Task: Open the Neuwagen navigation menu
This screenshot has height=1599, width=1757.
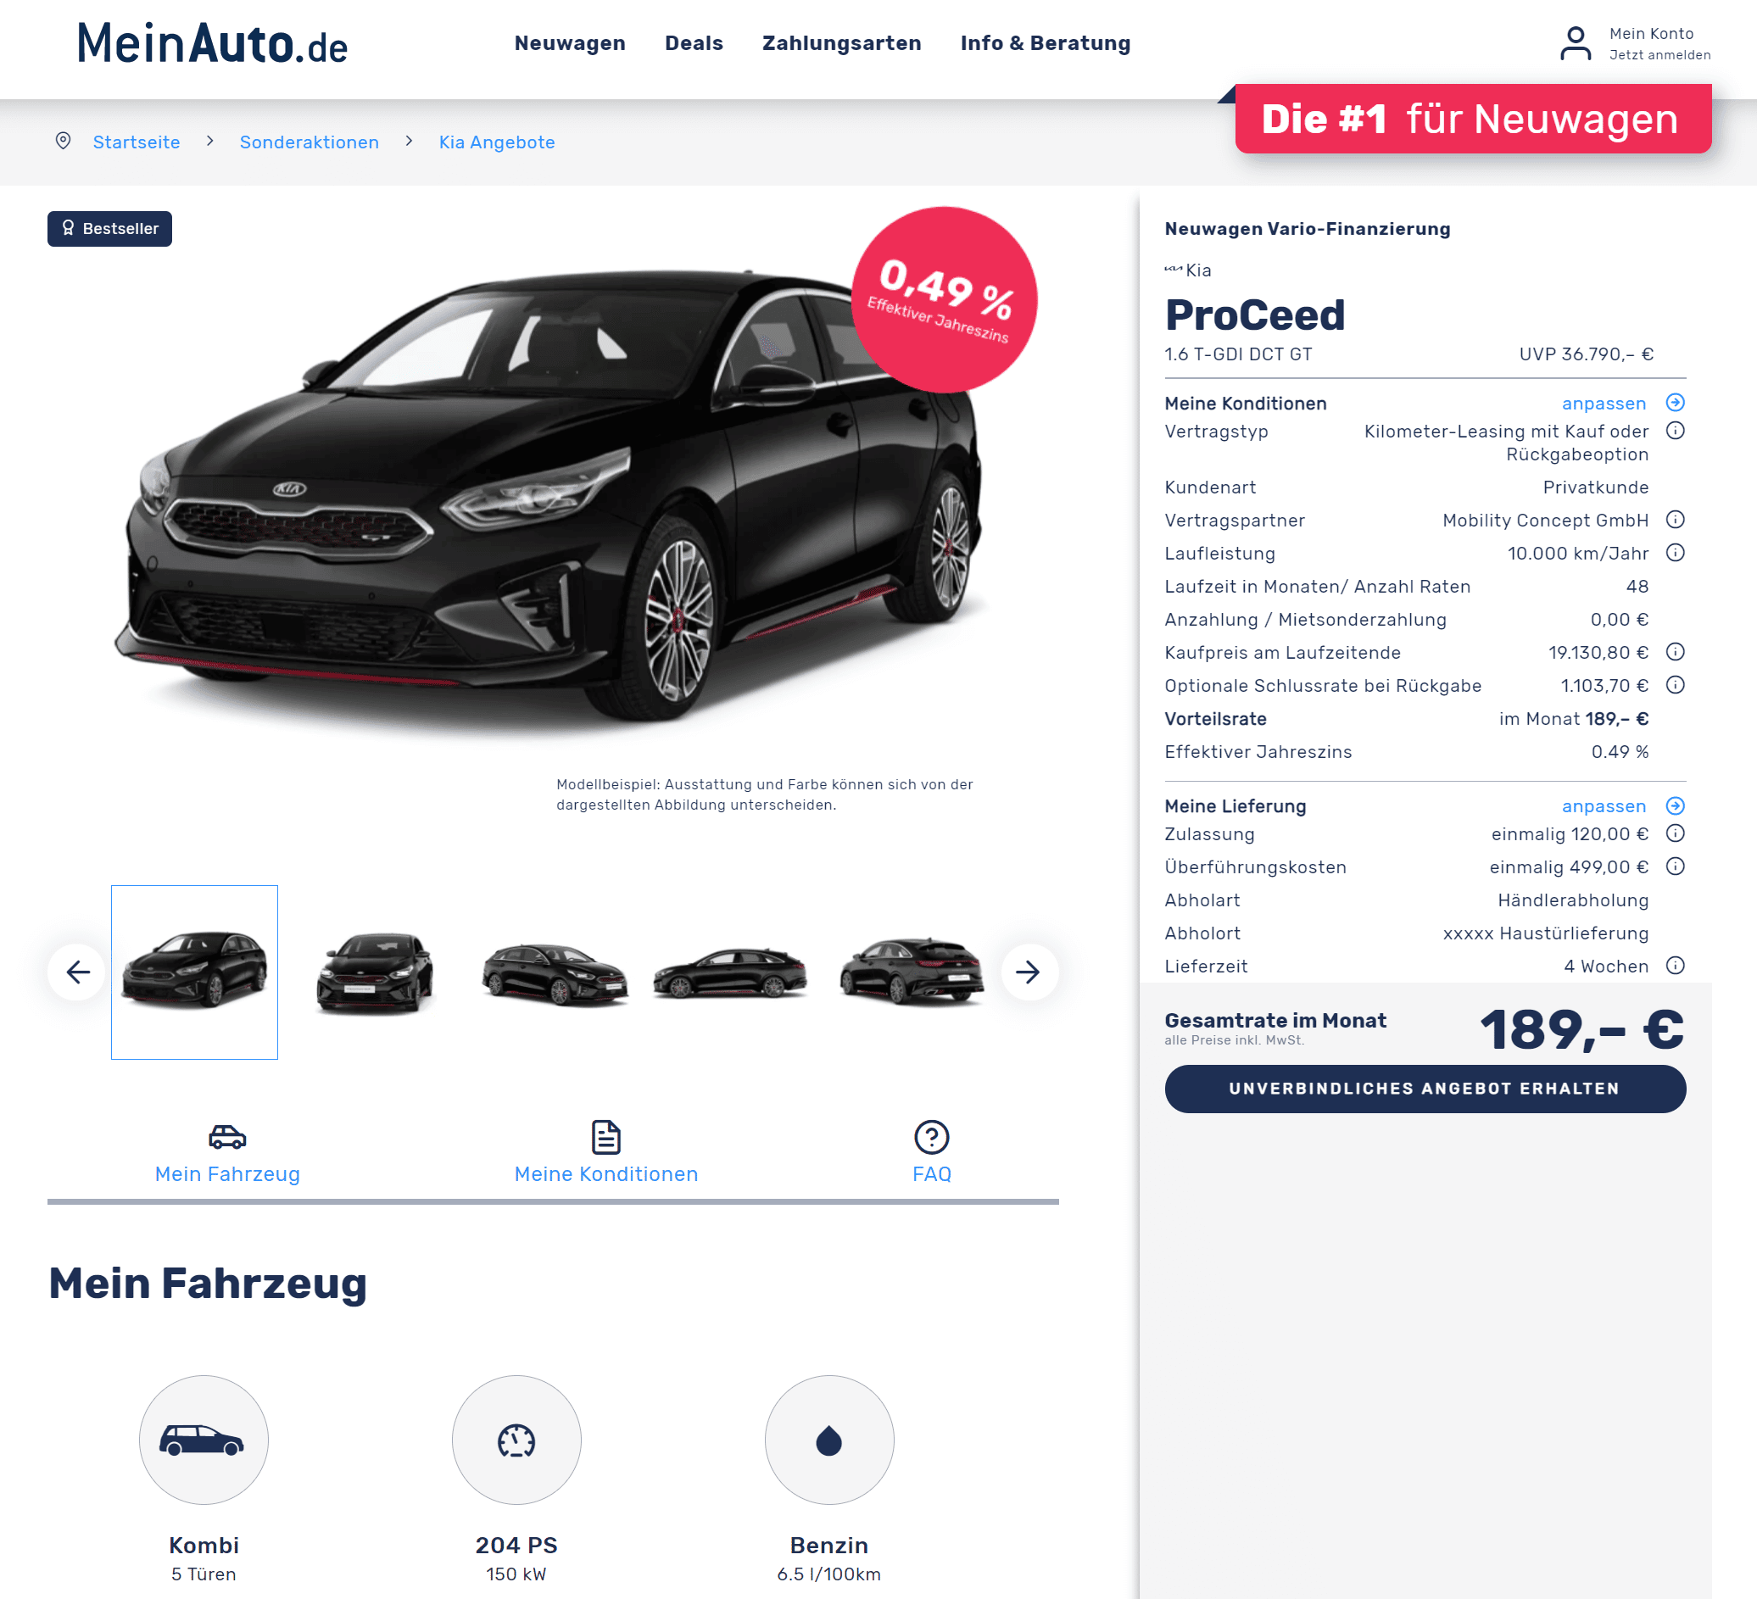Action: (570, 42)
